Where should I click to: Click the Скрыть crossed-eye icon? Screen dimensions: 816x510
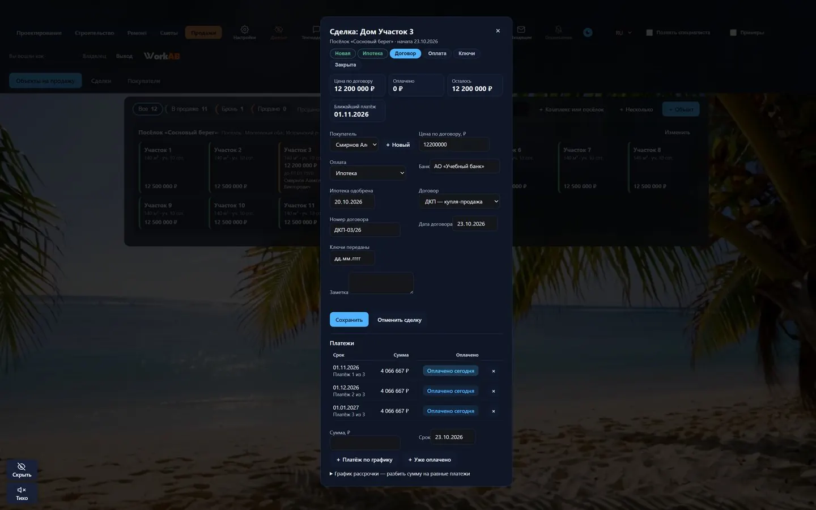tap(22, 466)
